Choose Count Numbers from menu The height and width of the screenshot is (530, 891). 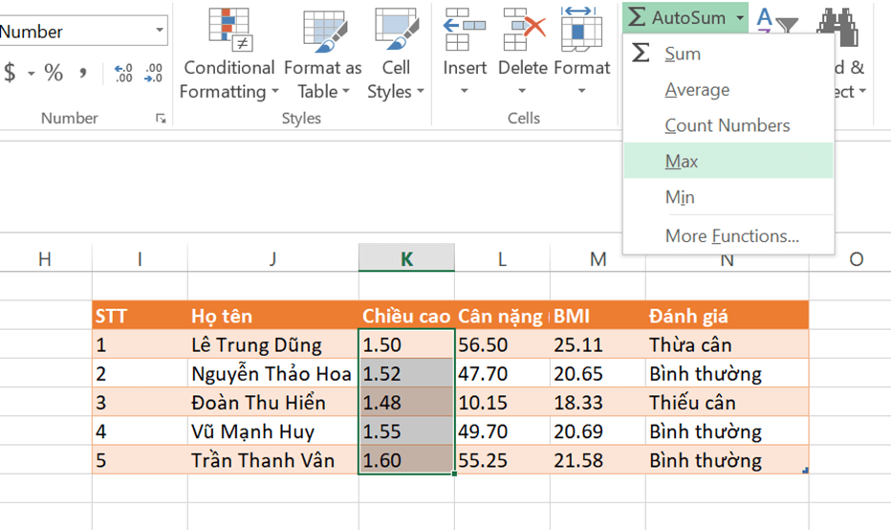pyautogui.click(x=728, y=125)
